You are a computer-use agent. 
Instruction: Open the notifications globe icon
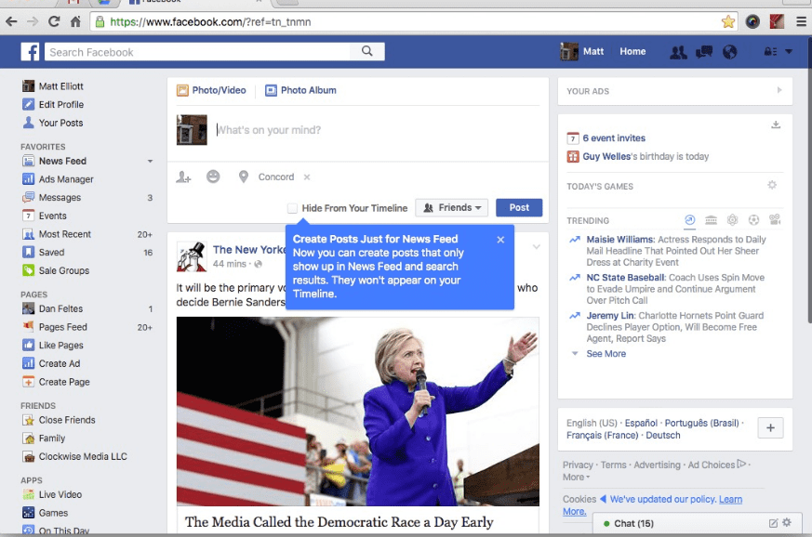click(729, 52)
